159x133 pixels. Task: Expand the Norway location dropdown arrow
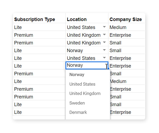tap(104, 50)
